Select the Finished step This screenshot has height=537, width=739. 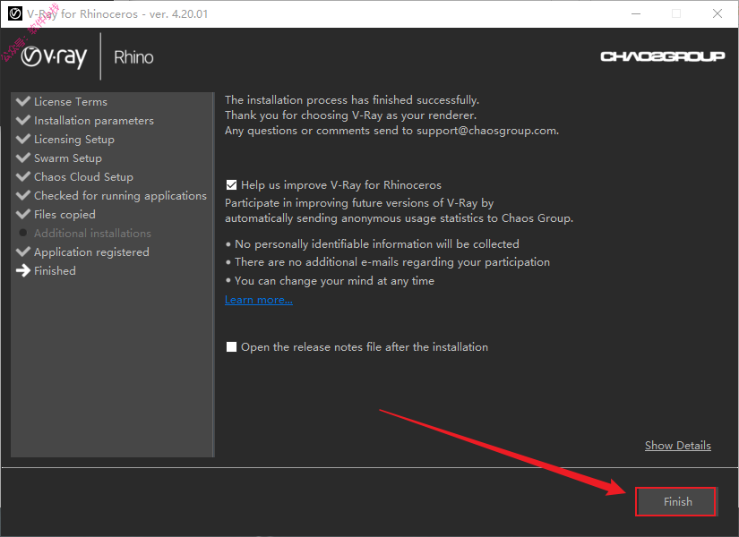pos(55,271)
